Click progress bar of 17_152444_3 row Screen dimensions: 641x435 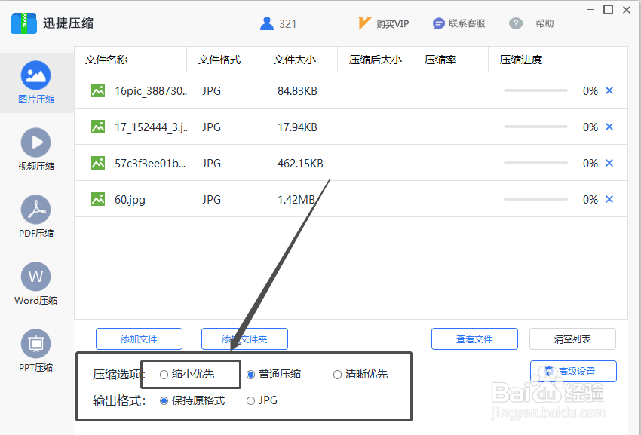click(535, 127)
